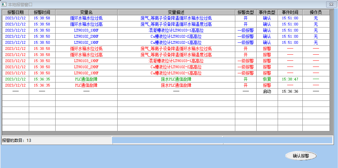Click the 报警时间 column header
This screenshot has width=338, height=168.
point(42,12)
